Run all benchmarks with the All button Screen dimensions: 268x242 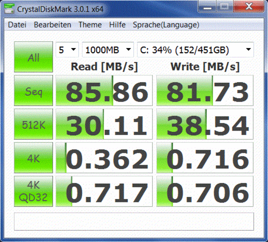point(34,57)
